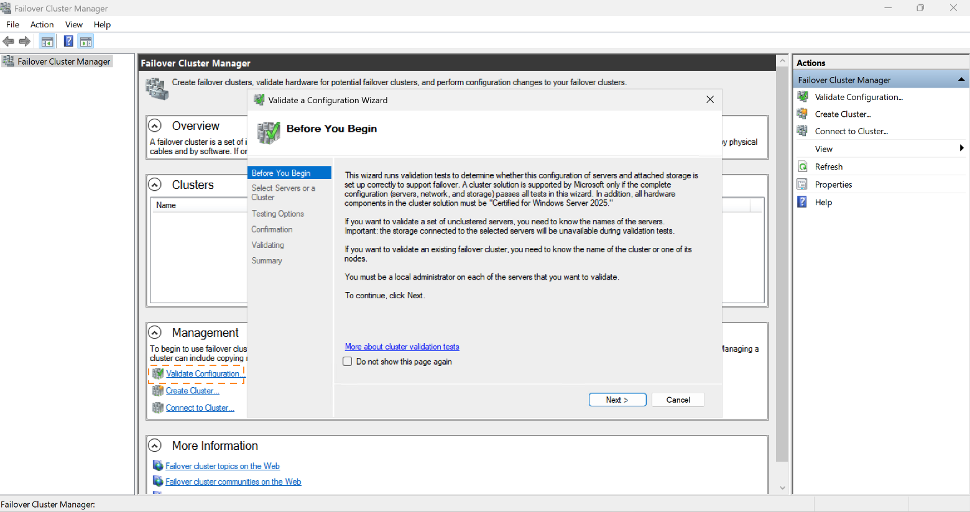Select Failover Cluster Manager tree node
Viewport: 970px width, 512px height.
pos(63,62)
